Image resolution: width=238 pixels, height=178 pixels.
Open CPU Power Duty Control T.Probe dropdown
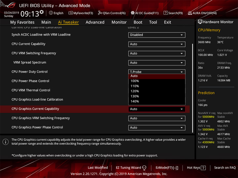pyautogui.click(x=157, y=72)
